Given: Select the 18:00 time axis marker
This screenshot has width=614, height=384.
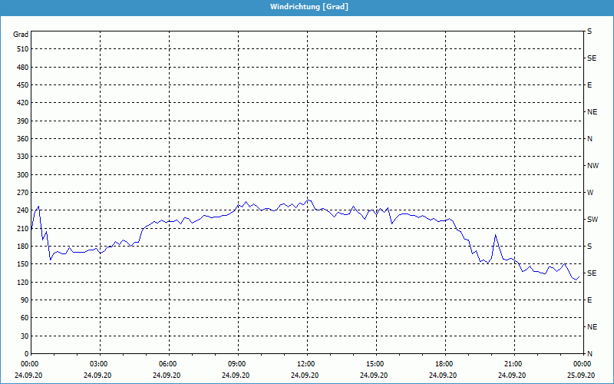Looking at the screenshot, I should pyautogui.click(x=444, y=364).
